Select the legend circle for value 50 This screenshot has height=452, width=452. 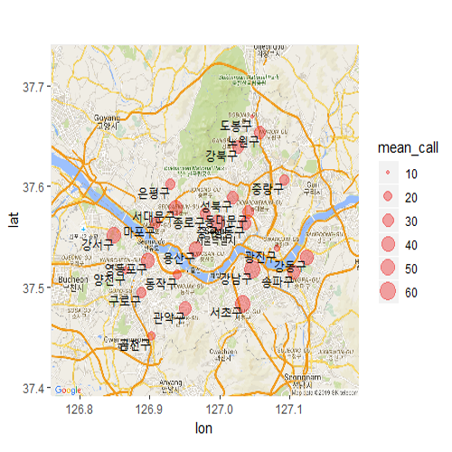388,268
